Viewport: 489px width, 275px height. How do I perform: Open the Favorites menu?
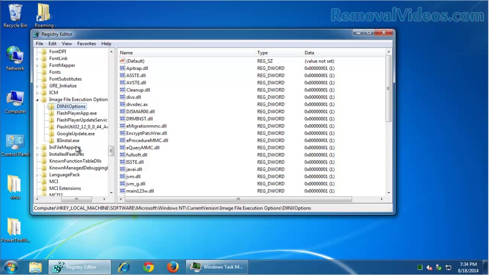click(86, 44)
